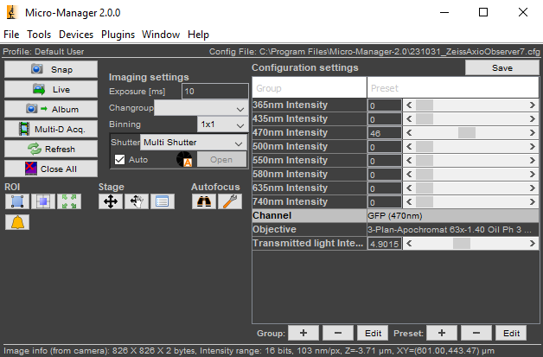Click the Set ROI icon button

pos(16,201)
